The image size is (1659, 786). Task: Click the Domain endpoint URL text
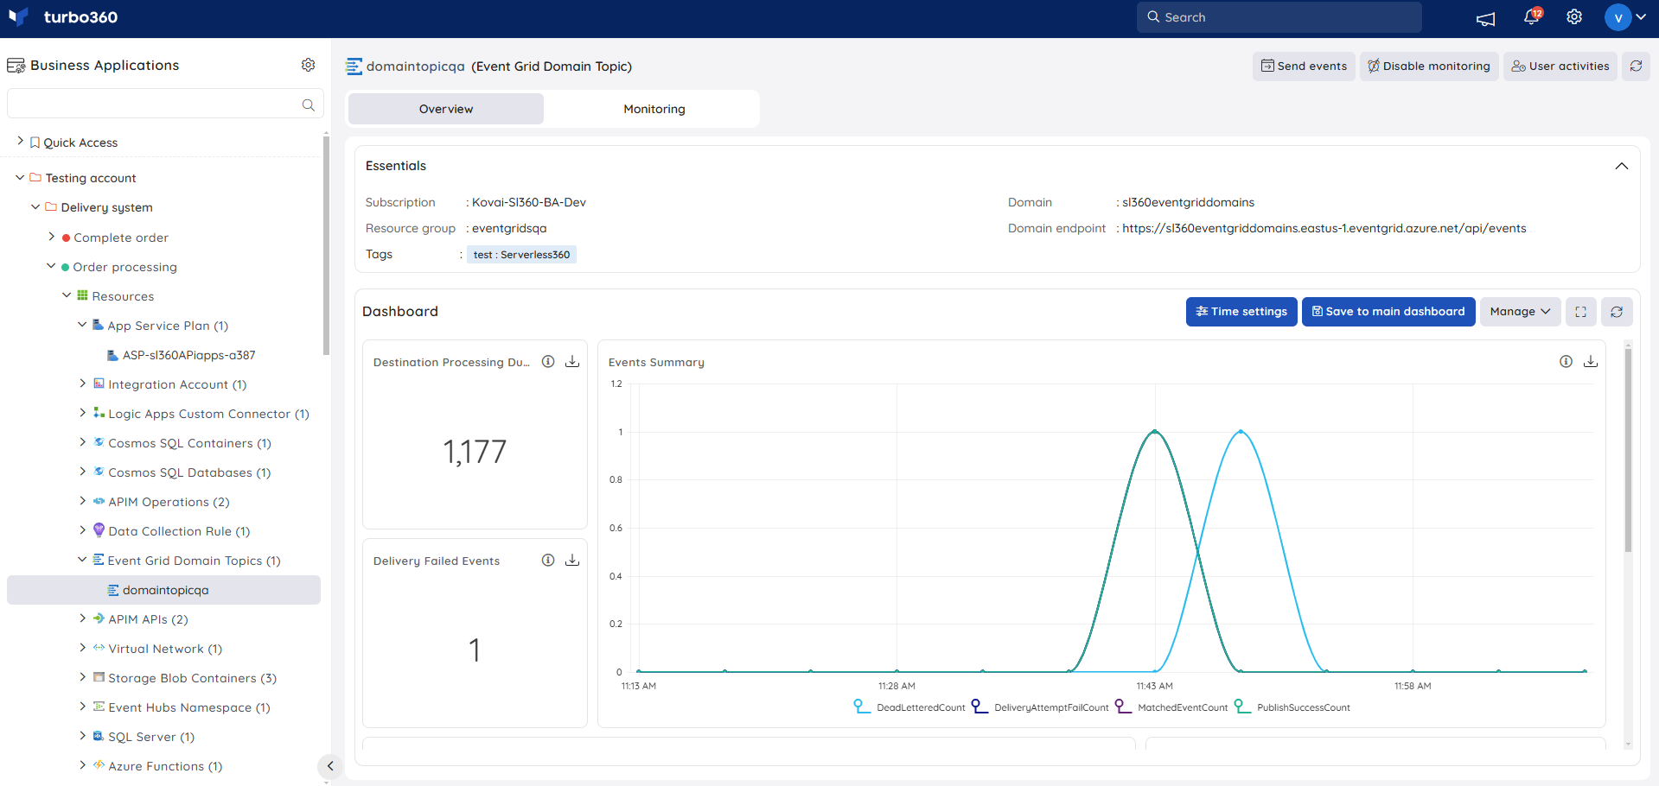point(1324,228)
